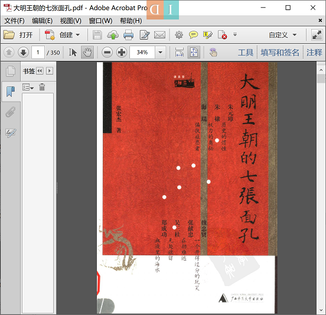326x315 pixels.
Task: Open settings gear icon in toolbar
Action: 179,35
